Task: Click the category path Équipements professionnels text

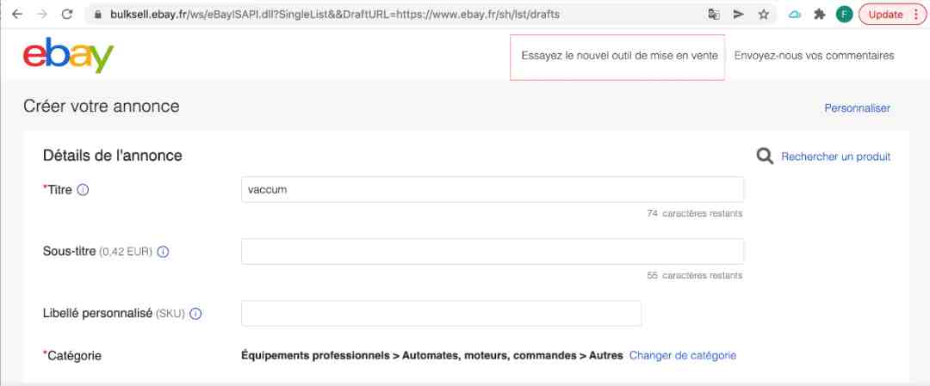Action: point(431,355)
